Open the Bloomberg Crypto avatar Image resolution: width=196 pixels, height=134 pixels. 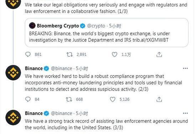tap(32, 26)
